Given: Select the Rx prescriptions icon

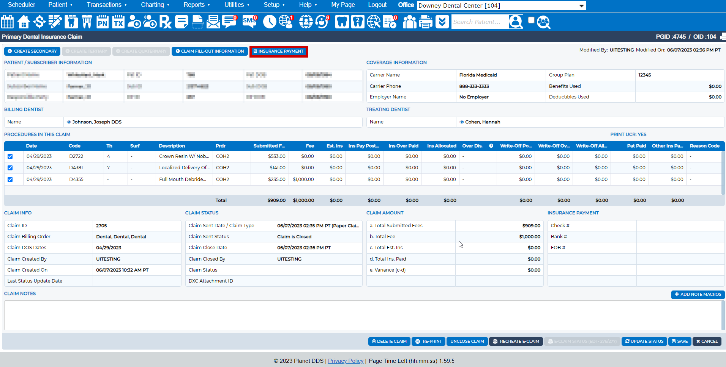Looking at the screenshot, I should (165, 22).
